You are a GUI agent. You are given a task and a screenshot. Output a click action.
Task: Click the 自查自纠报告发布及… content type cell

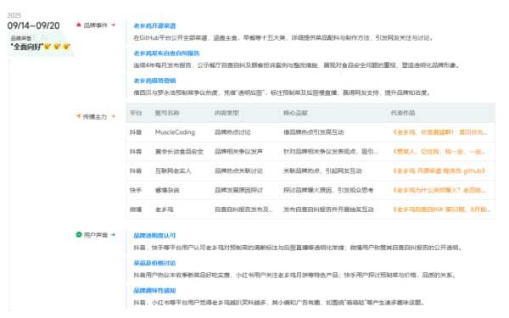[244, 209]
